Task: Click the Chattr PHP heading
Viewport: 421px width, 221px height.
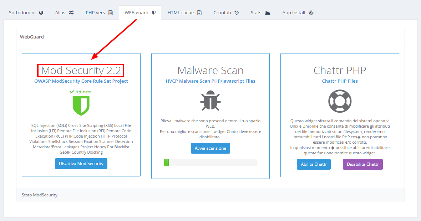Action: point(340,71)
